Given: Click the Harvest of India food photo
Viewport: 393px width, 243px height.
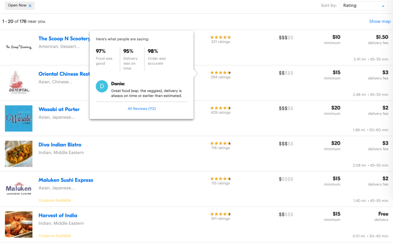Looking at the screenshot, I should coord(18,224).
